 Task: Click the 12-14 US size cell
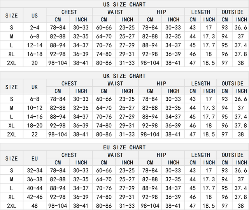[35, 45]
